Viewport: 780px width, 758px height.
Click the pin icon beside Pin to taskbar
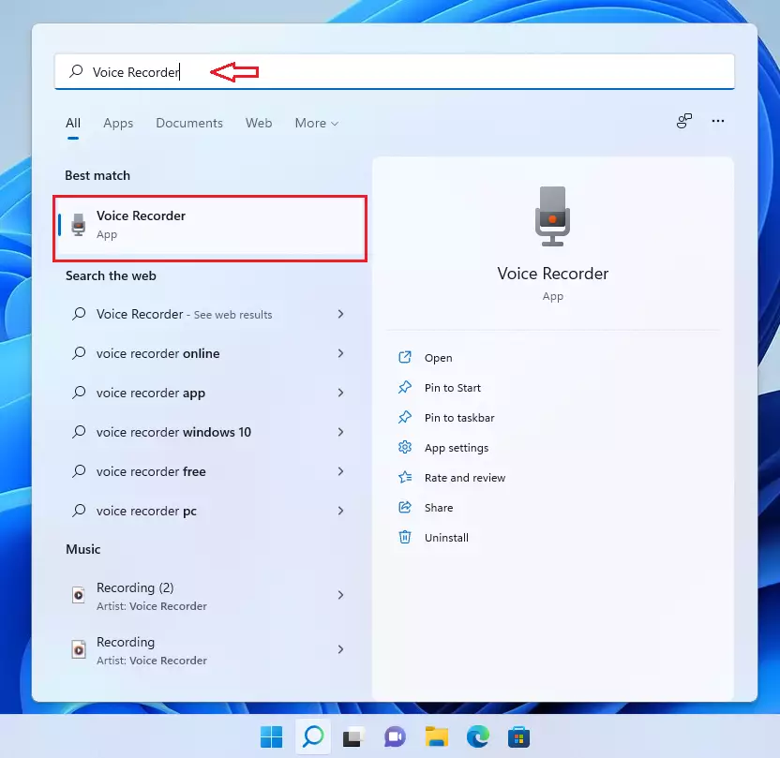pos(405,417)
